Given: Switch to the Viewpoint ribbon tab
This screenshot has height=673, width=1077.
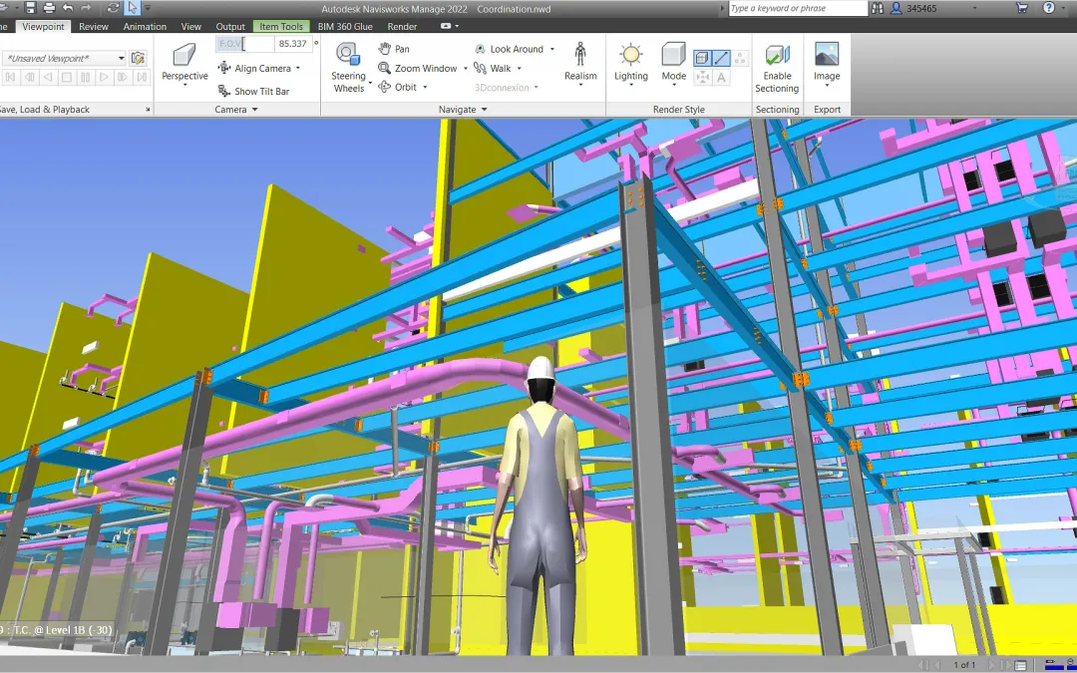Looking at the screenshot, I should pyautogui.click(x=43, y=26).
